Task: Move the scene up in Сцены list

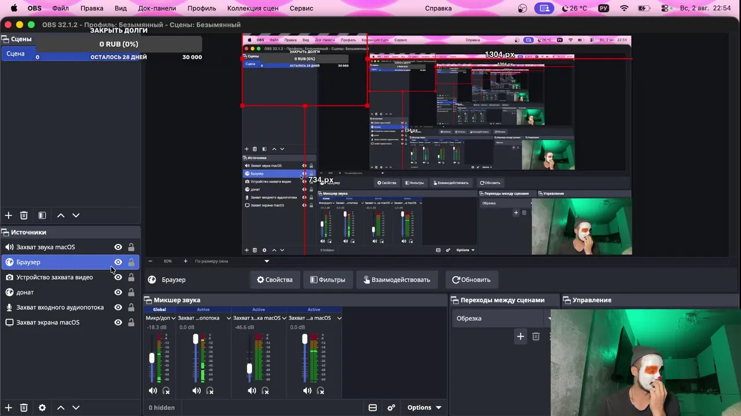Action: tap(61, 216)
